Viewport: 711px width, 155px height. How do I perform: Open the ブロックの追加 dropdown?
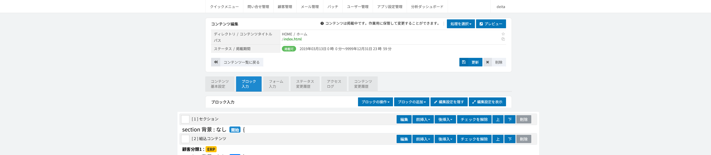click(x=412, y=102)
